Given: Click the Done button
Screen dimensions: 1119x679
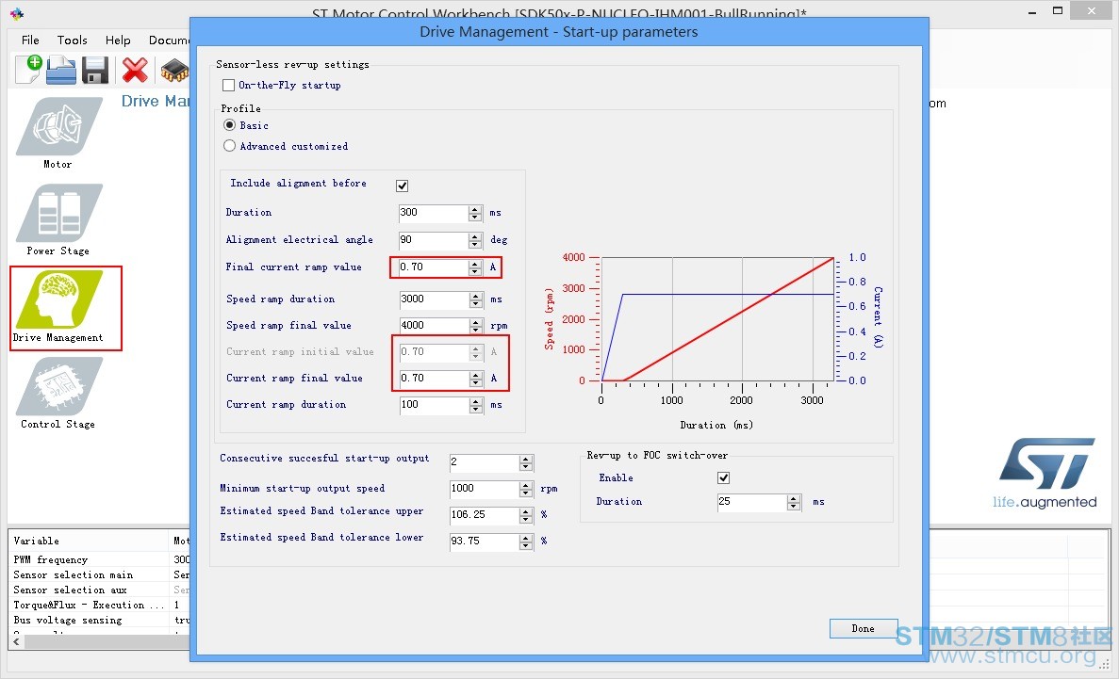Looking at the screenshot, I should coord(863,628).
